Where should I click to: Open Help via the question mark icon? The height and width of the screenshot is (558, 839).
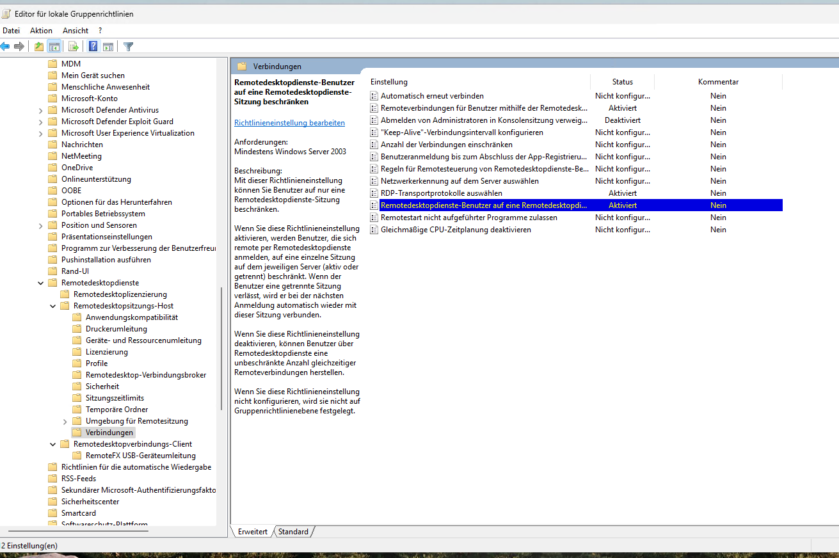point(93,46)
